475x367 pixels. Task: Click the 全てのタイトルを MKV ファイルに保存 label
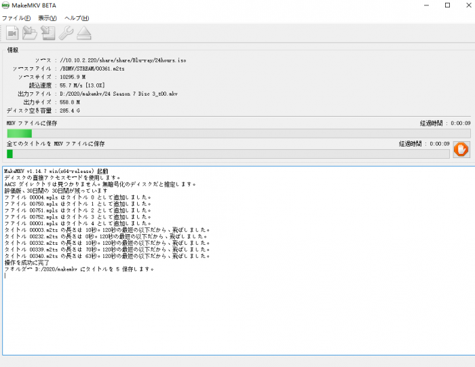56,144
